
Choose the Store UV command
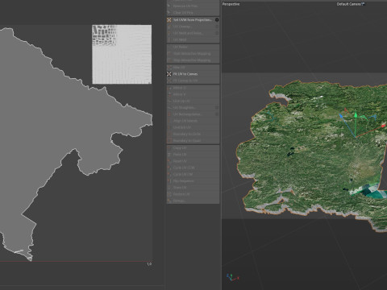click(193, 188)
